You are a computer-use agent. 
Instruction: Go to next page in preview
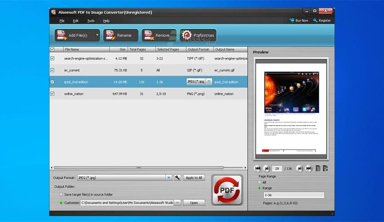(299, 168)
